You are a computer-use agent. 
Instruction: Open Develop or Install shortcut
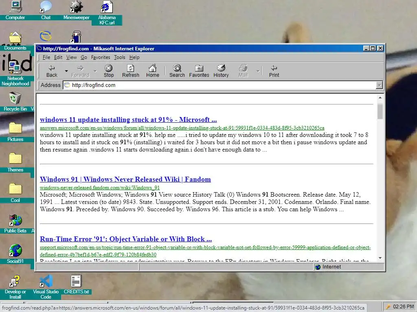(x=15, y=287)
